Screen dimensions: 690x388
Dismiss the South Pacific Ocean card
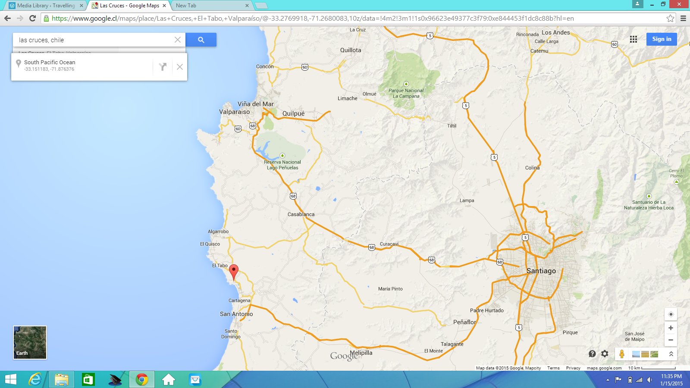pyautogui.click(x=180, y=67)
